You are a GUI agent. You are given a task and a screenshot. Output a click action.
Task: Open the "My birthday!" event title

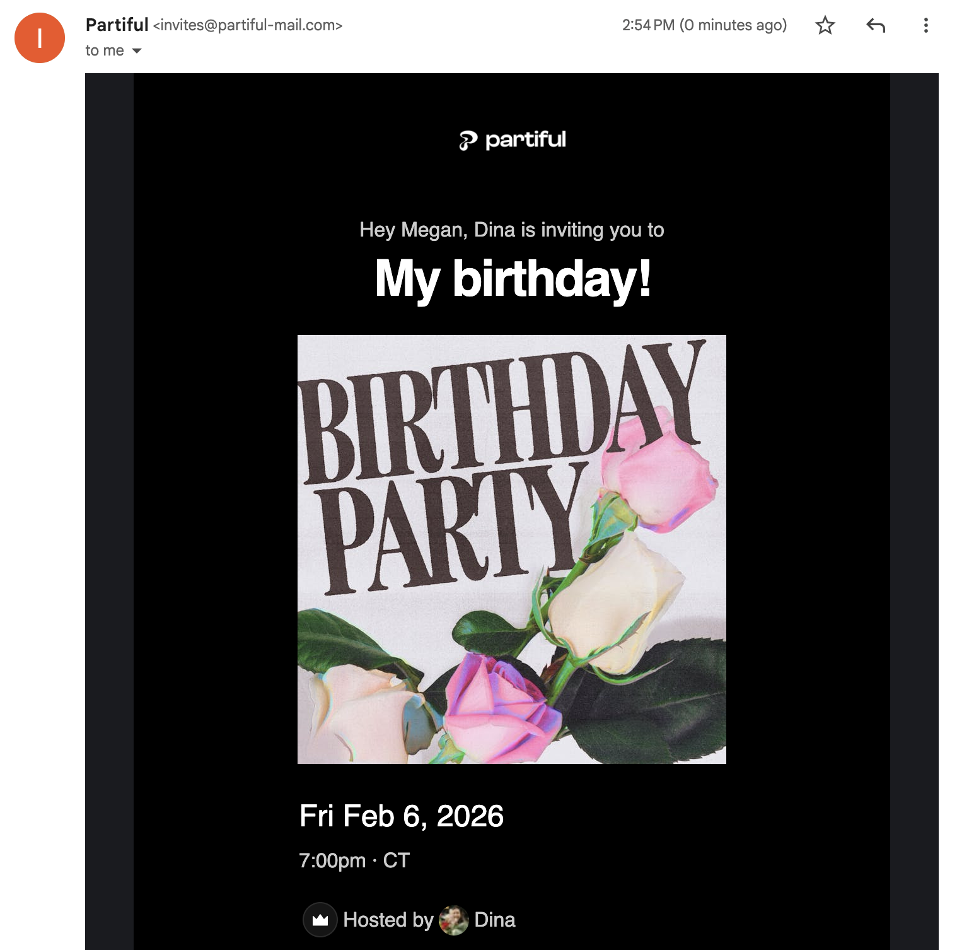tap(512, 279)
